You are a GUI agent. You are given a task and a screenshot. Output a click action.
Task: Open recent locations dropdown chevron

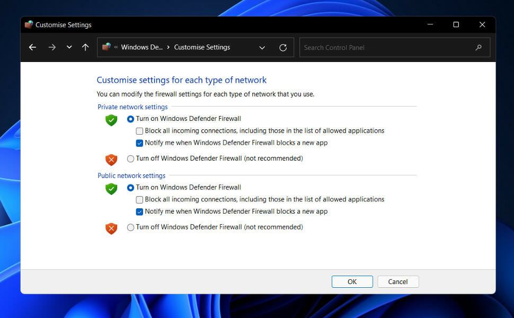pos(69,47)
